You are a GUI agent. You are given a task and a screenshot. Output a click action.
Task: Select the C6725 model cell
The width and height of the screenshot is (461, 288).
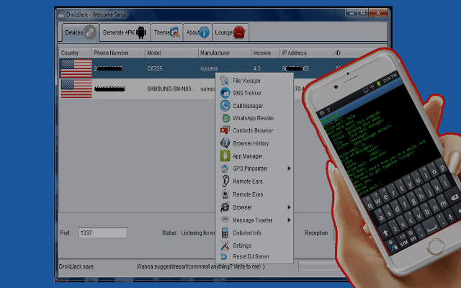click(x=155, y=68)
